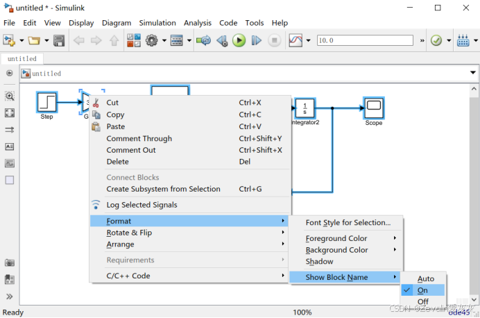The width and height of the screenshot is (480, 318).
Task: Open the C/C++ Code submenu
Action: pyautogui.click(x=190, y=276)
